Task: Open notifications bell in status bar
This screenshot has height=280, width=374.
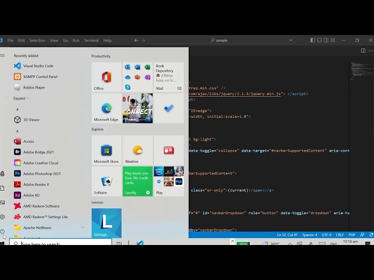Action: [x=371, y=235]
